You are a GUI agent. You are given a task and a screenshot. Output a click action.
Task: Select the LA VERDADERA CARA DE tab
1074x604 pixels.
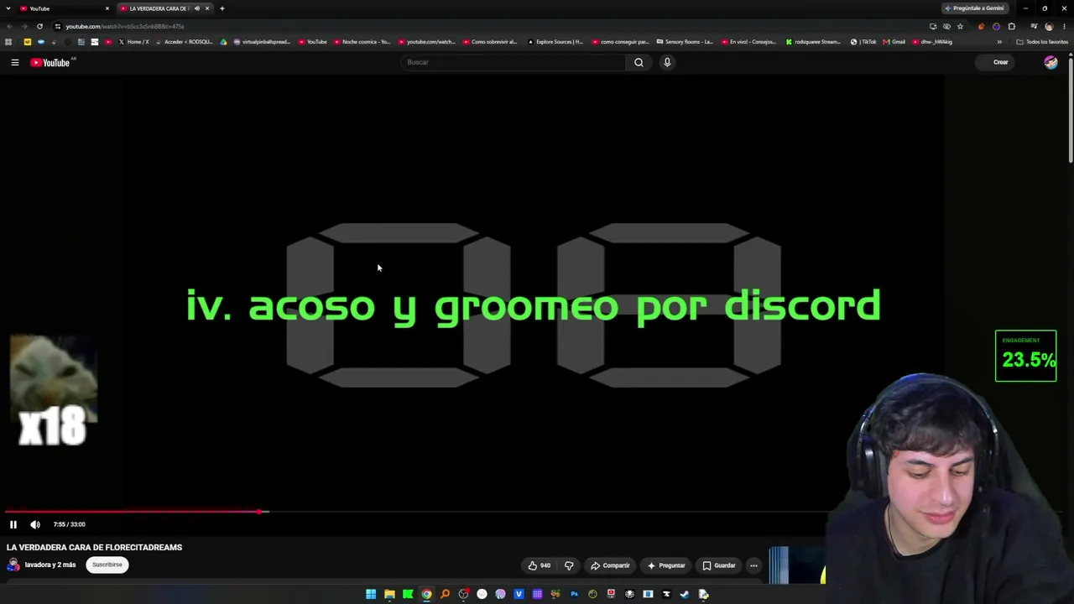tap(164, 8)
